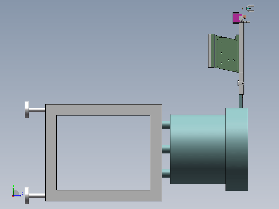Screen dimensions: 279x209
Task: Select the top connecting rod between frame and cylinder
Action: pyautogui.click(x=166, y=125)
